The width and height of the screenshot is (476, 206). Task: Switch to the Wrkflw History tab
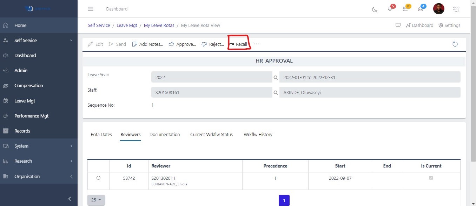258,134
